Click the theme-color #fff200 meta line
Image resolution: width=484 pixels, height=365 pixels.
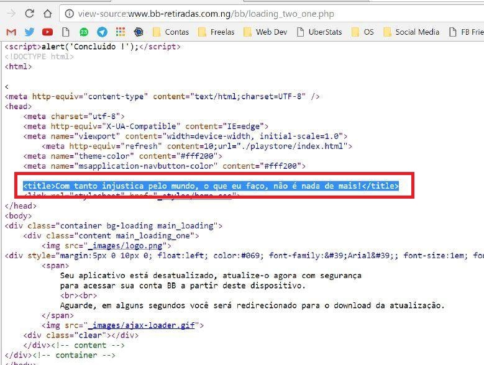122,156
